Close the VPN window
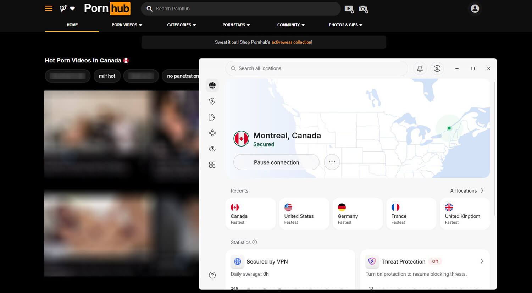The image size is (532, 293). tap(488, 68)
